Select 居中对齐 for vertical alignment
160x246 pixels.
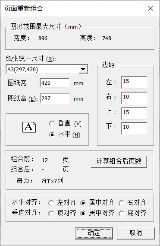83,214
